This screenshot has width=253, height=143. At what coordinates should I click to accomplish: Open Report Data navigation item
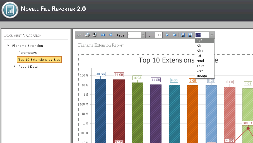point(28,67)
